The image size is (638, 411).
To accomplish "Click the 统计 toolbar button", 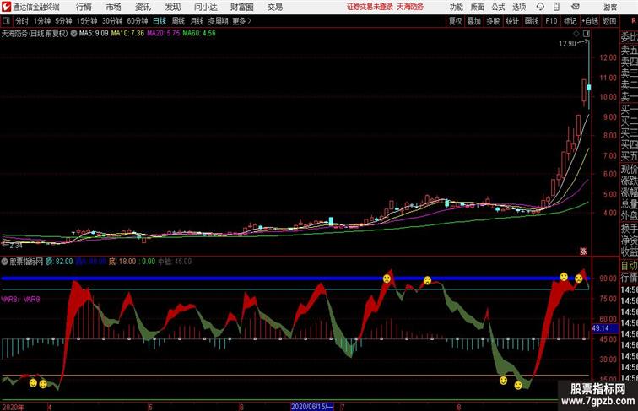I will [x=512, y=21].
